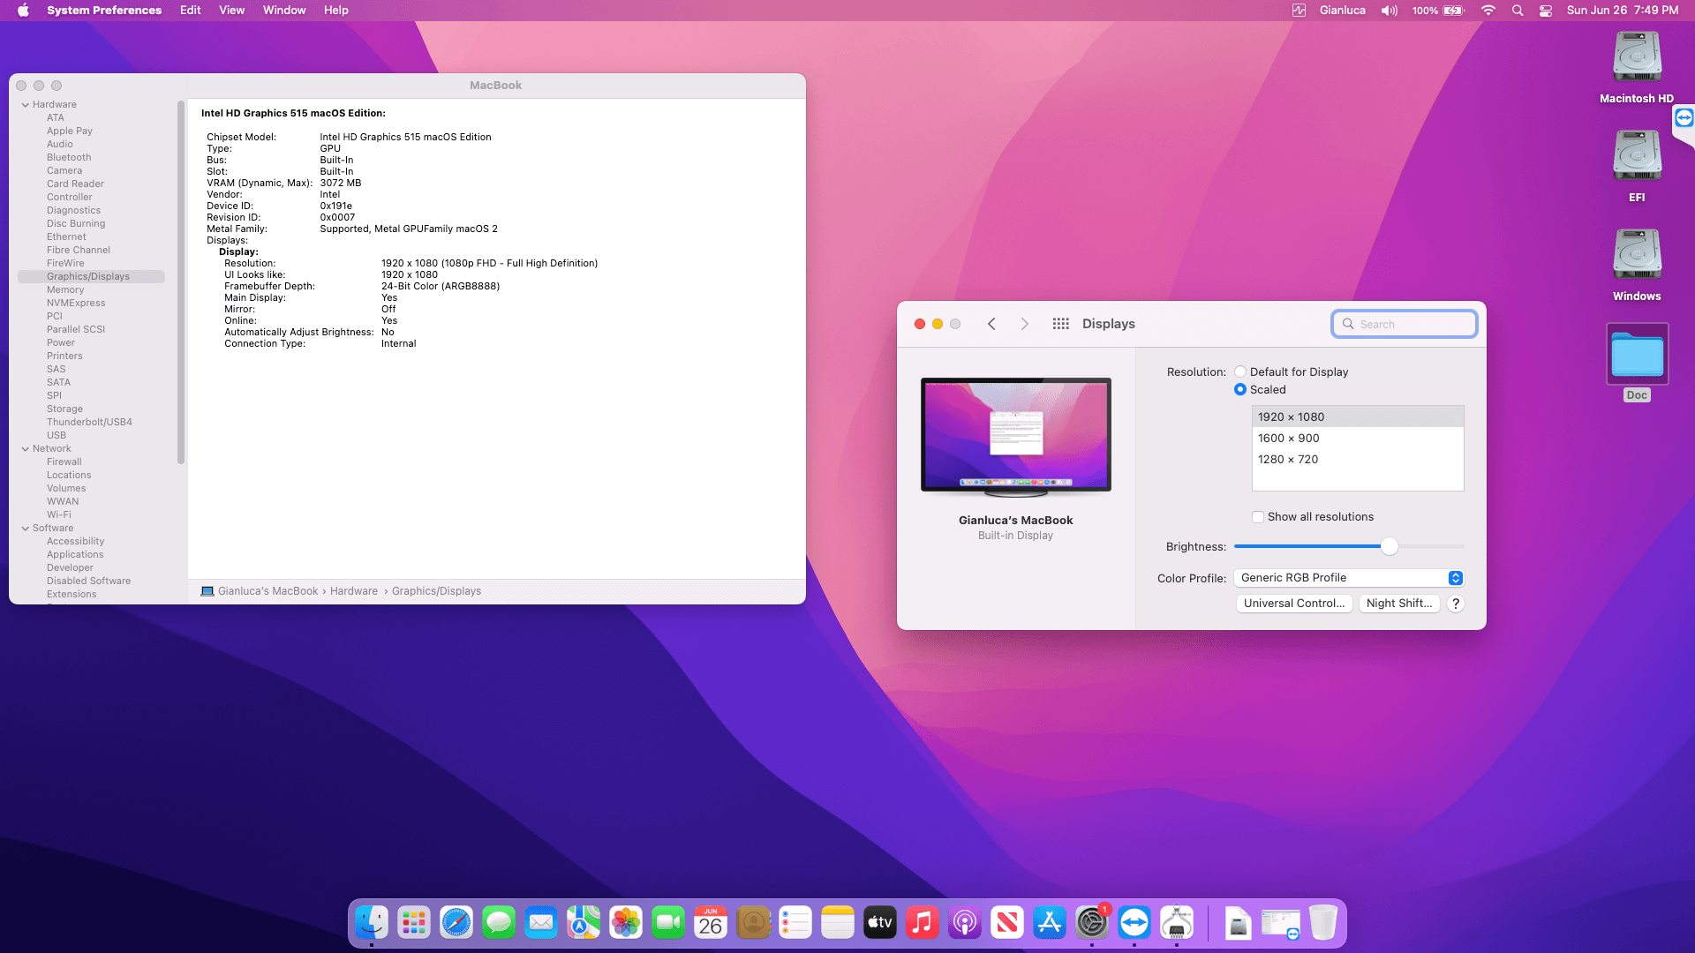Select Graphics/Displays in sidebar

[x=91, y=276]
